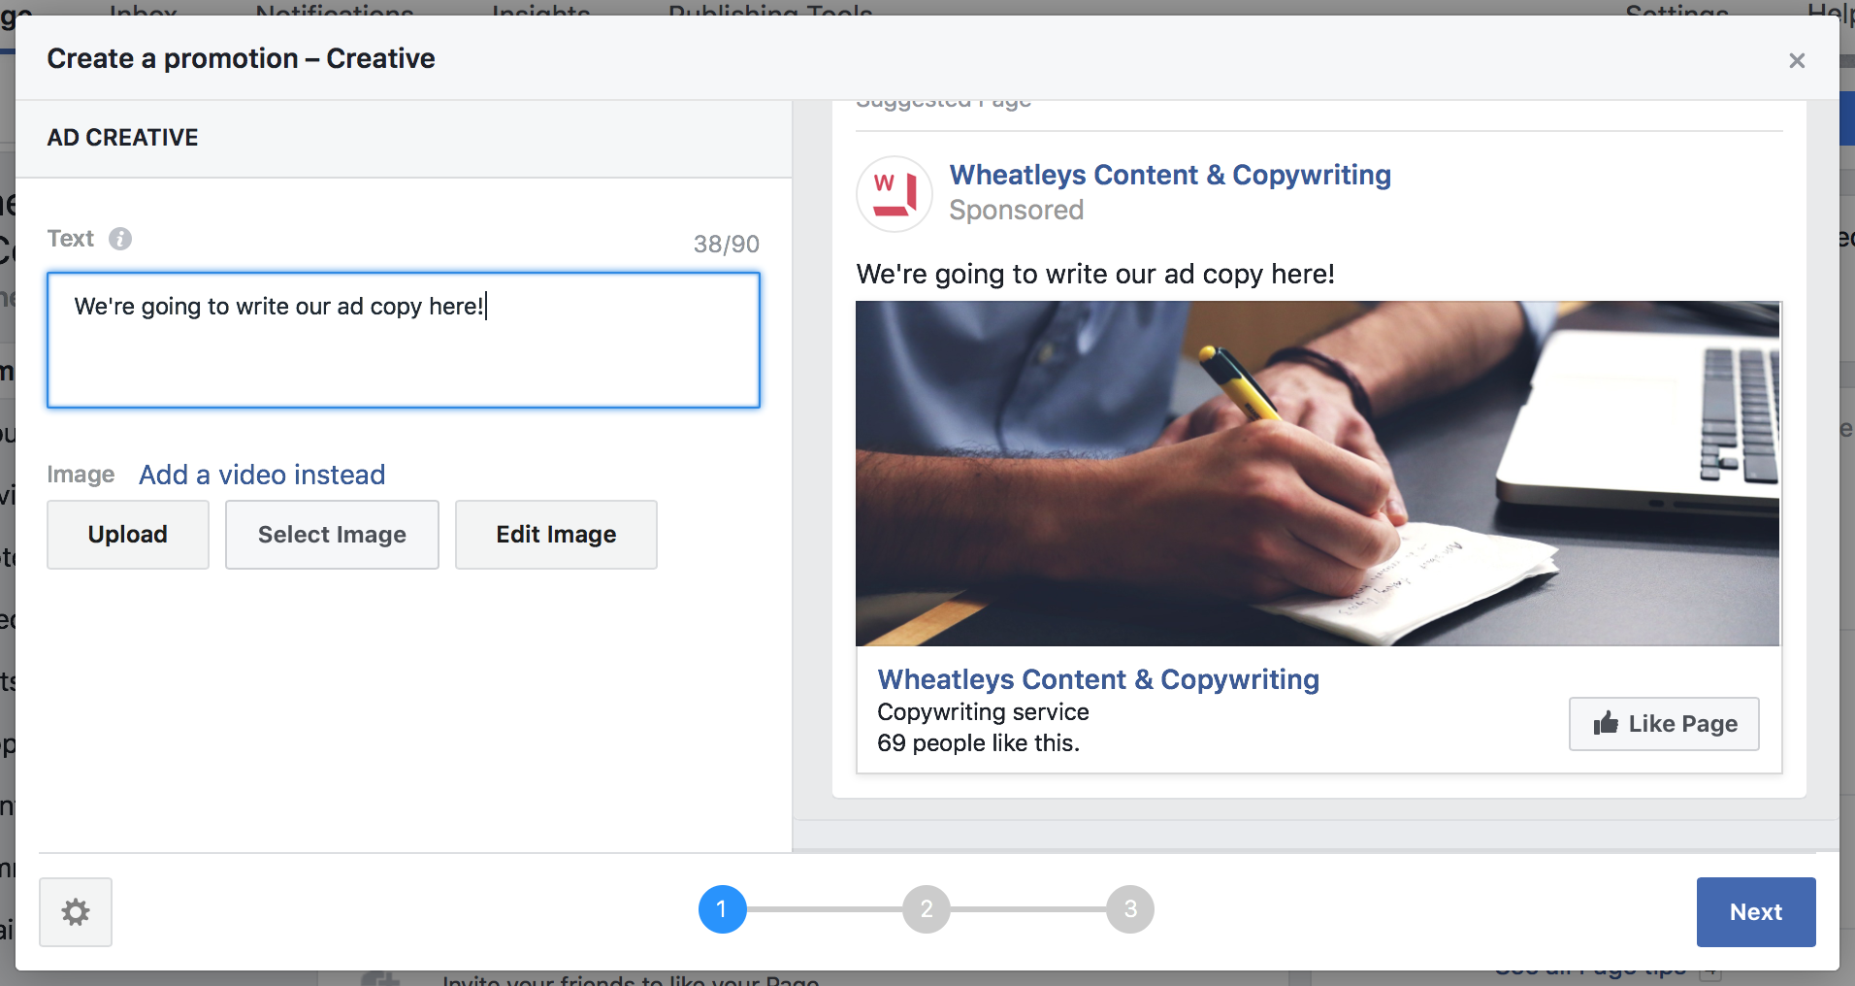Click the Like Page button
The height and width of the screenshot is (986, 1855).
pyautogui.click(x=1664, y=724)
